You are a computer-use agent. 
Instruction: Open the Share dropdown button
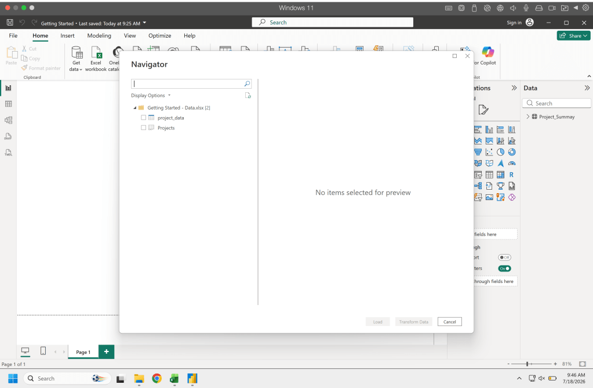coord(573,35)
